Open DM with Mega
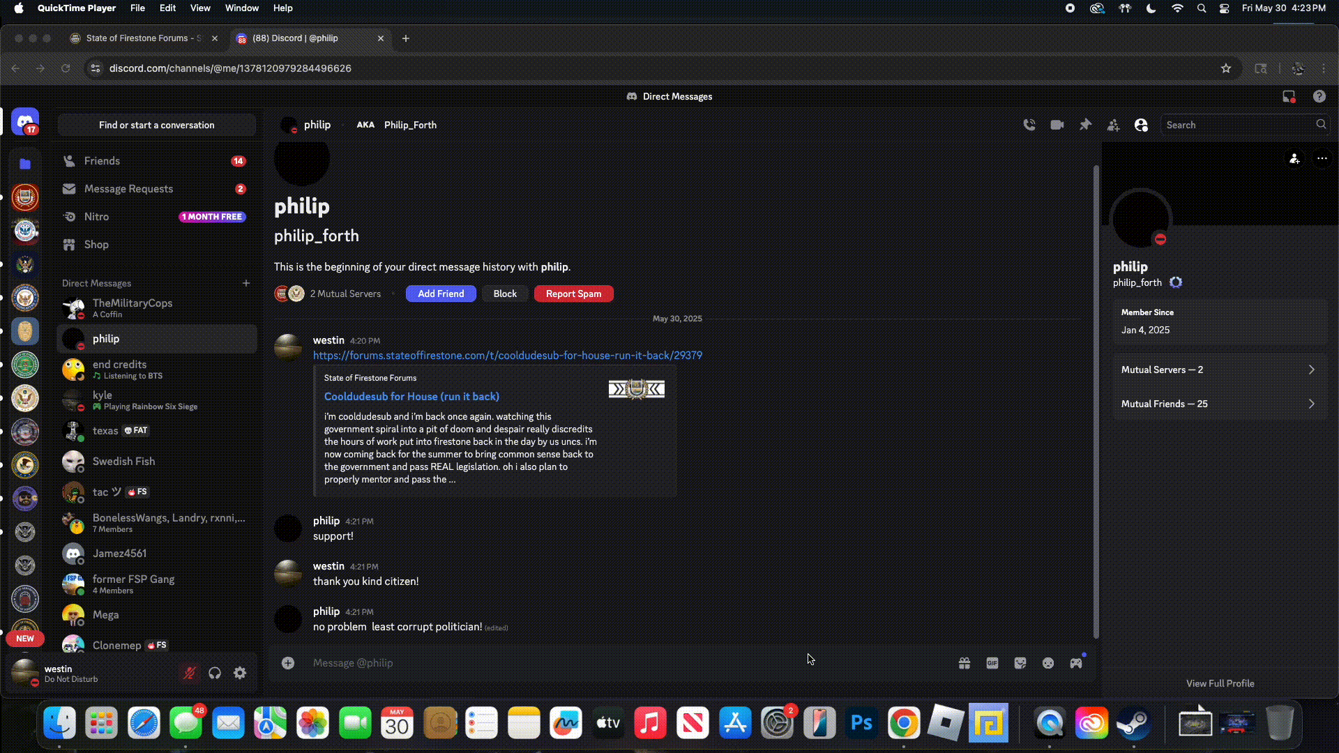The width and height of the screenshot is (1339, 753). coord(156,615)
